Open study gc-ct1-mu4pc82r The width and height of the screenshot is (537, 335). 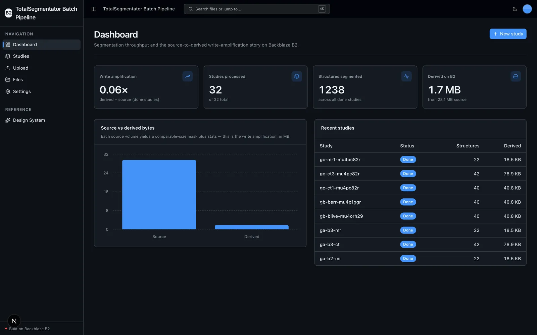click(x=339, y=188)
